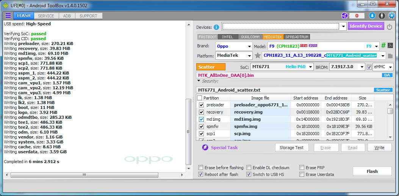Click the blue DA badge
Image resolution: width=399 pixels, height=196 pixels.
coord(387,75)
